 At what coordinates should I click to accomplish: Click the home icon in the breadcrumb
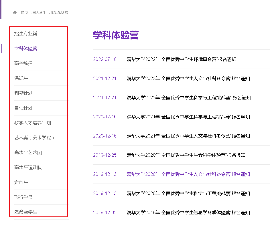[15, 13]
